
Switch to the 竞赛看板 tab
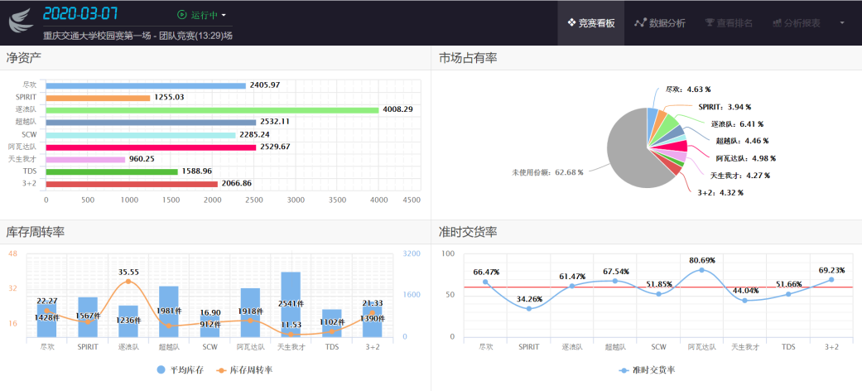590,23
